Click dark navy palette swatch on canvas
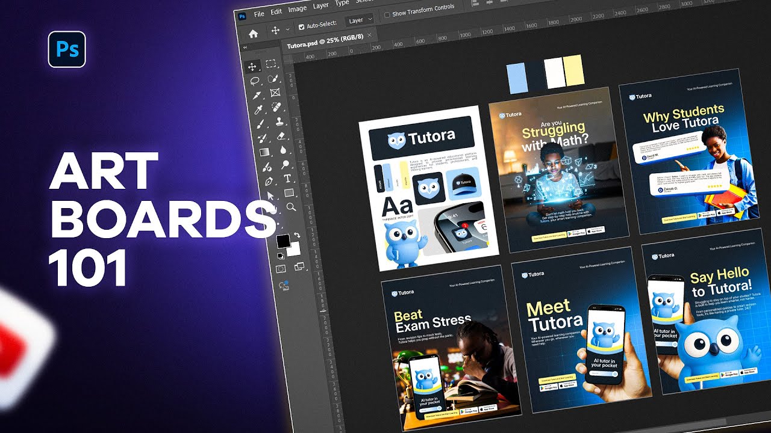Viewport: 771px width, 433px height. [536, 75]
